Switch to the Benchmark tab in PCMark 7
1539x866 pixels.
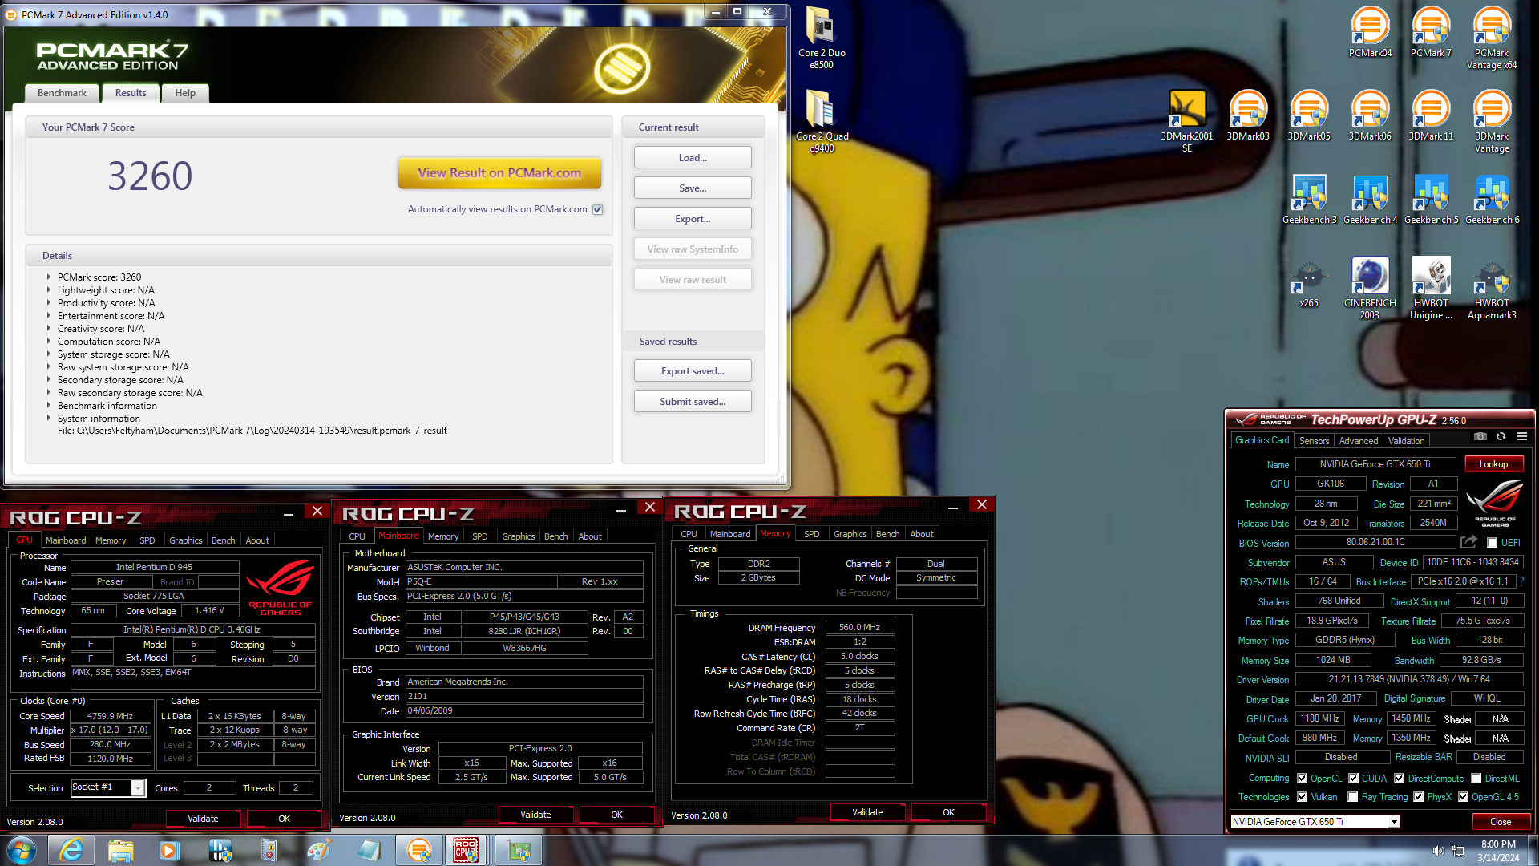click(x=62, y=93)
